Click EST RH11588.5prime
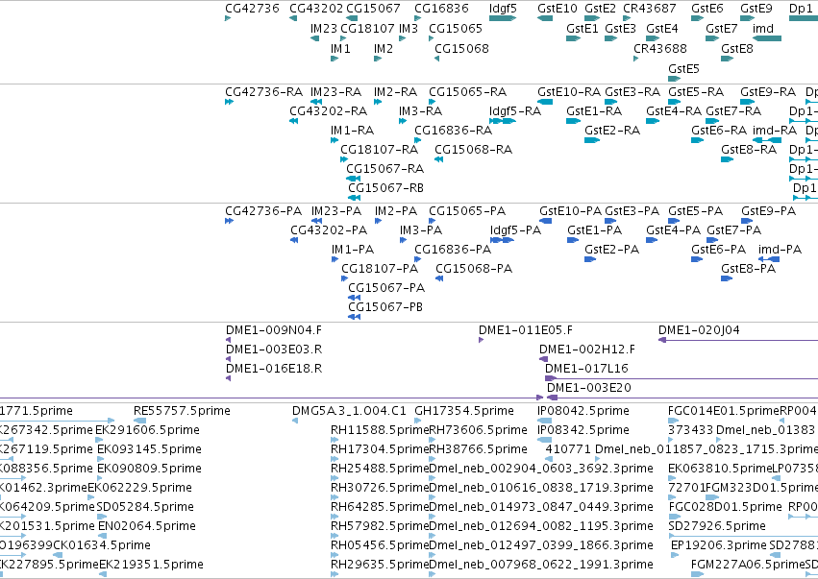 pos(380,430)
